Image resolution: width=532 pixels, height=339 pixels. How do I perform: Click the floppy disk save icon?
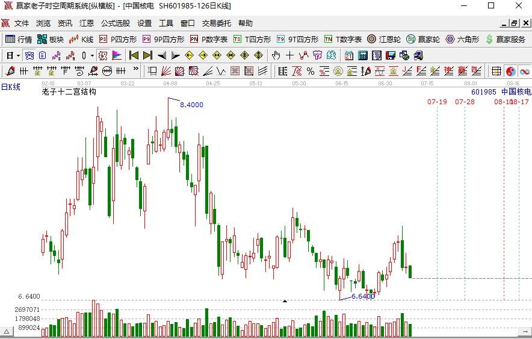coord(391,55)
